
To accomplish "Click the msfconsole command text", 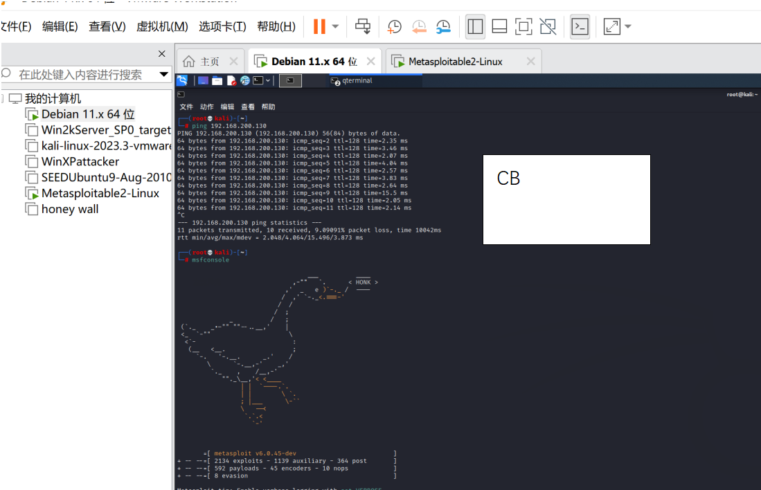I will [x=210, y=260].
